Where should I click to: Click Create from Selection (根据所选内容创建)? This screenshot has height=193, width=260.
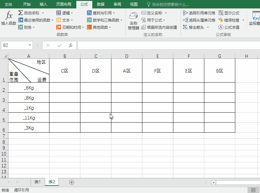click(159, 27)
